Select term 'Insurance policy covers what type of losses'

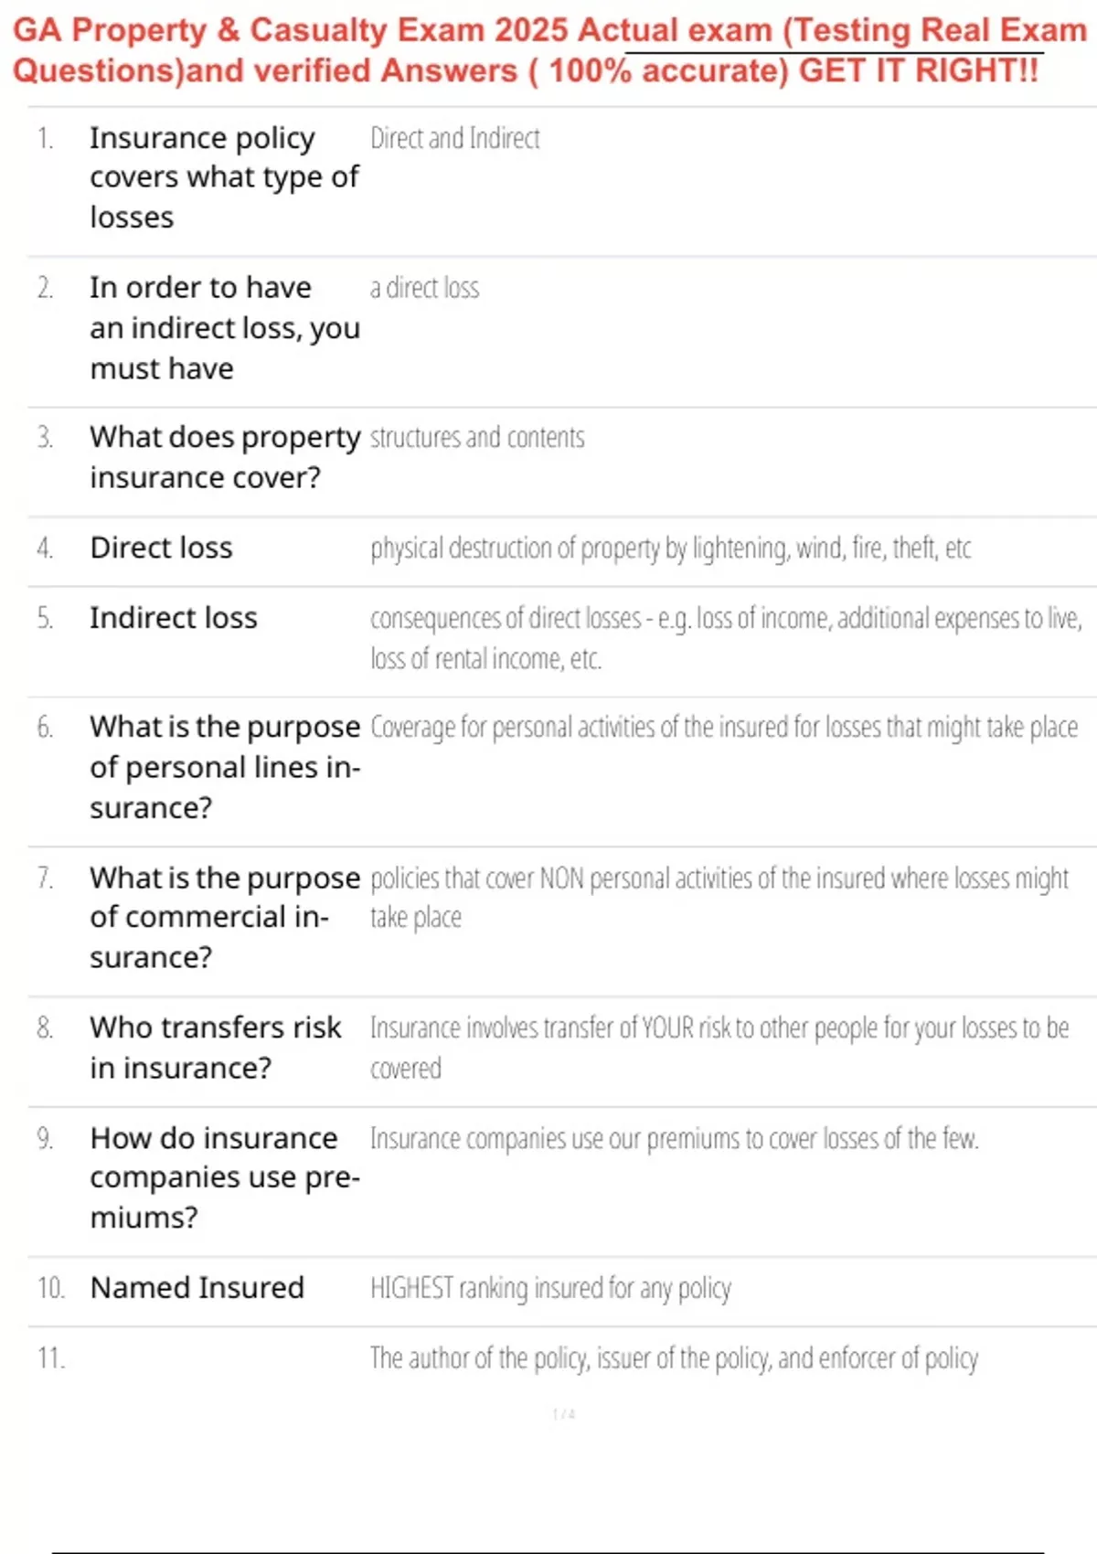pos(224,177)
